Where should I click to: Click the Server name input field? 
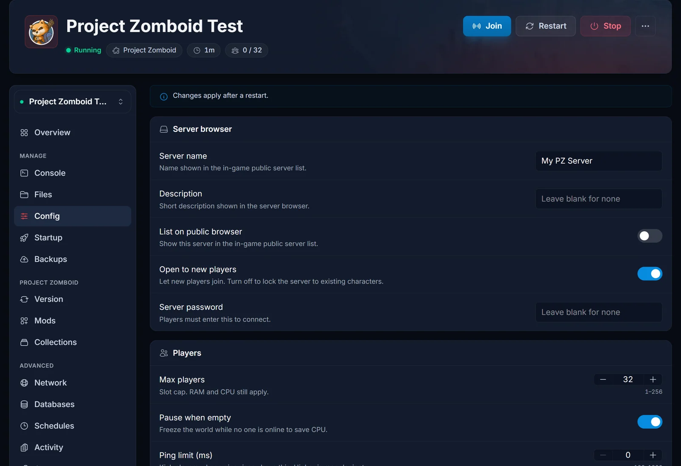[598, 161]
